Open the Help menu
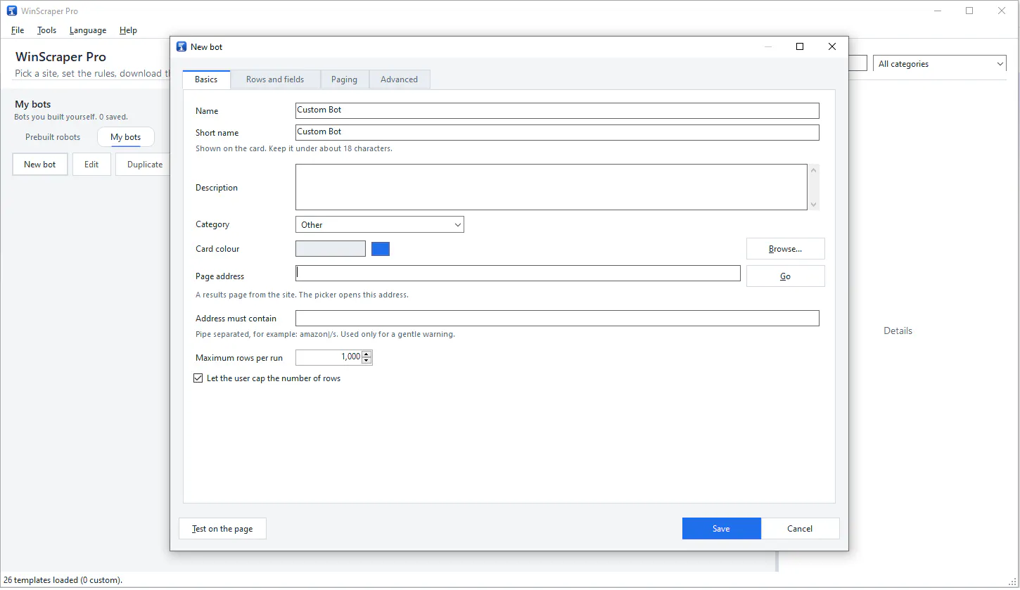1020x590 pixels. click(128, 30)
